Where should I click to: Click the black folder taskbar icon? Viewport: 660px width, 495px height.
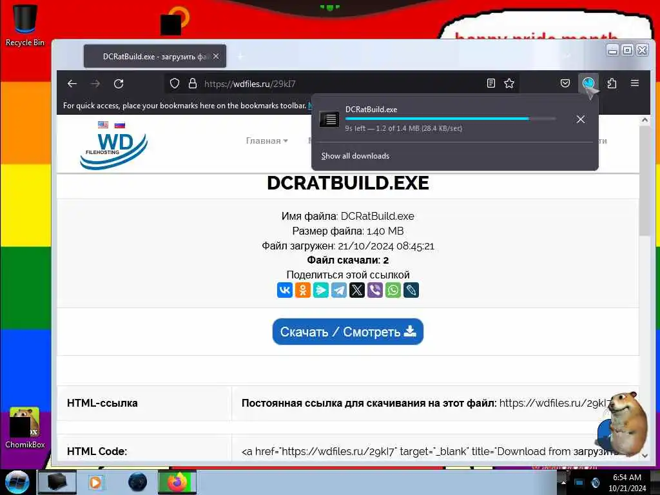click(x=57, y=482)
